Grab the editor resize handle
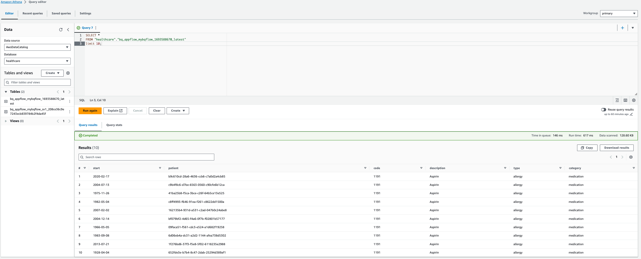Viewport: 641px width, 259px height. coord(636,94)
